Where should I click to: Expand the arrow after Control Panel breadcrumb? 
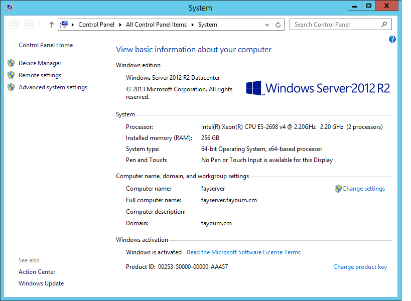click(x=120, y=25)
